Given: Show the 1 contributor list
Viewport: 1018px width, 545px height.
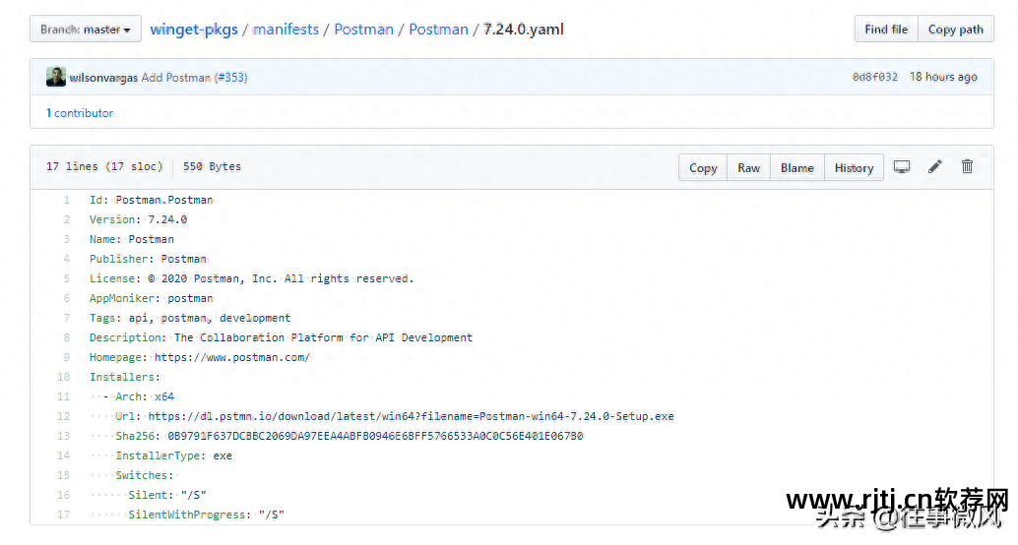Looking at the screenshot, I should pyautogui.click(x=80, y=113).
